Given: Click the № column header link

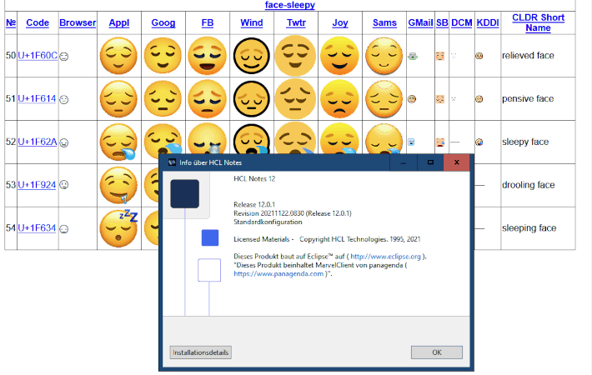Looking at the screenshot, I should [x=11, y=22].
